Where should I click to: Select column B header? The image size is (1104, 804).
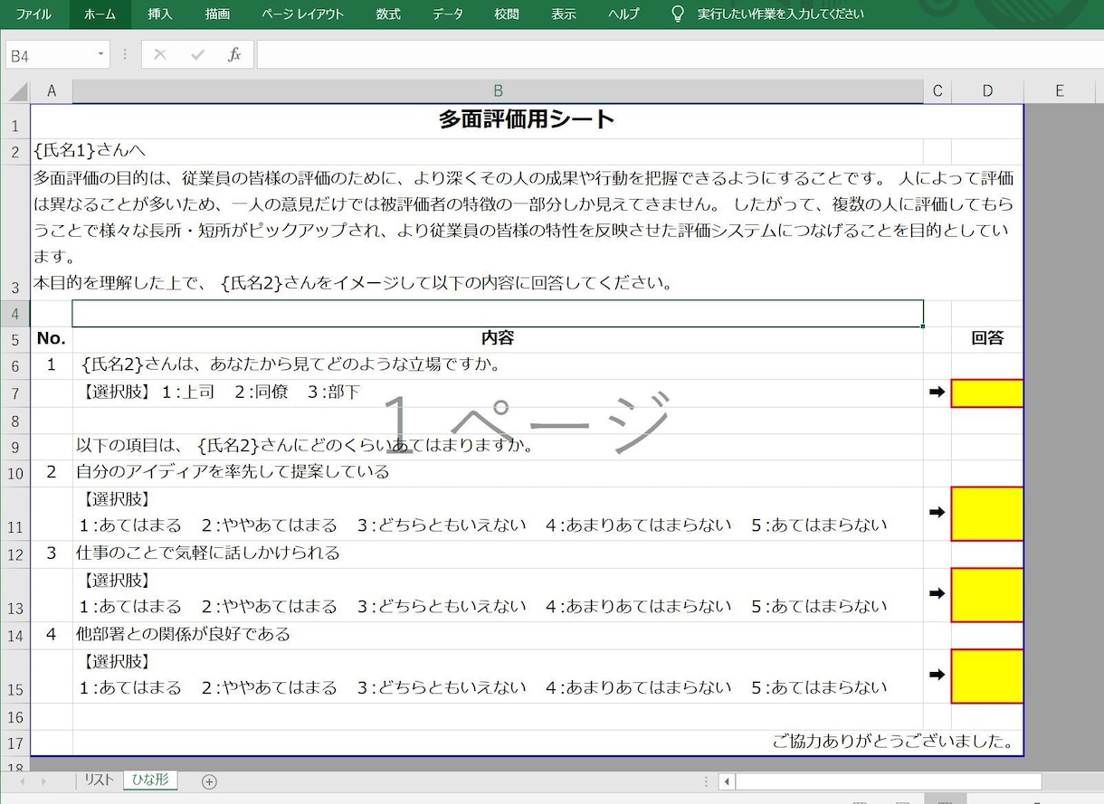(x=498, y=91)
